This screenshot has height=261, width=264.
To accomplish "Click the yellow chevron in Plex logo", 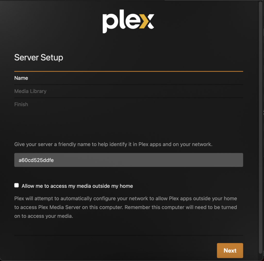I will 144,21.
